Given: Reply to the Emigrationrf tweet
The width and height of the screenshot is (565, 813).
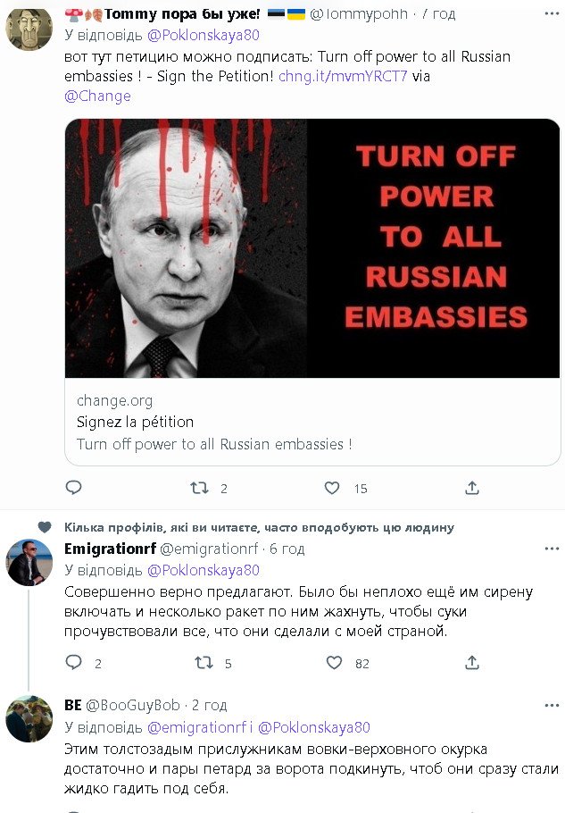Looking at the screenshot, I should [74, 663].
